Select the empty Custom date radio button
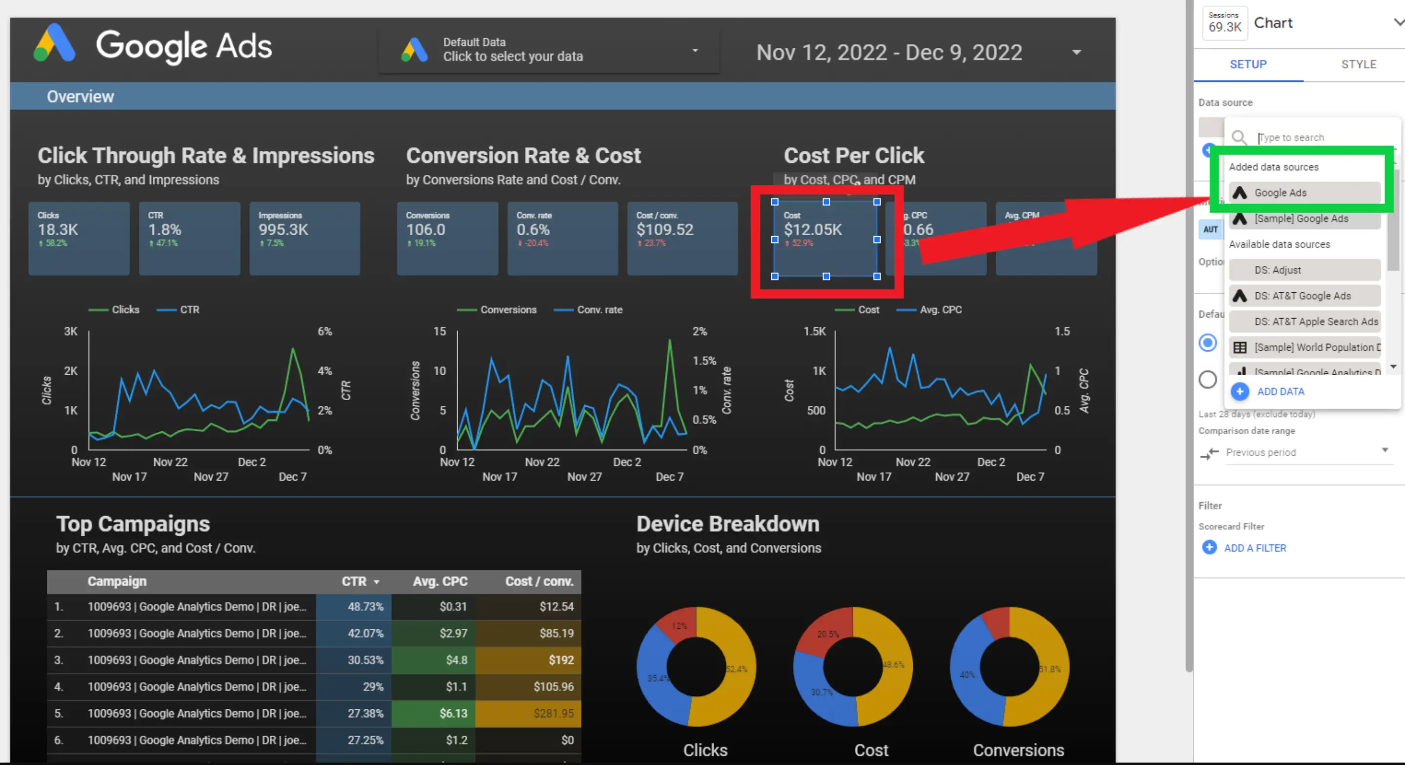Viewport: 1405px width, 765px height. point(1209,379)
